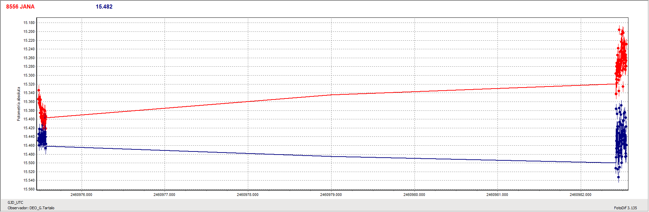Click the blue data cluster at right edge
649x212 pixels.
(x=621, y=140)
